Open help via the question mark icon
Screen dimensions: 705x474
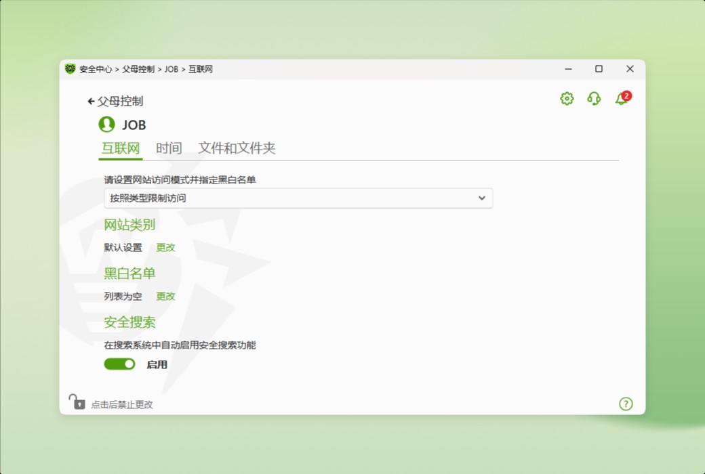626,404
